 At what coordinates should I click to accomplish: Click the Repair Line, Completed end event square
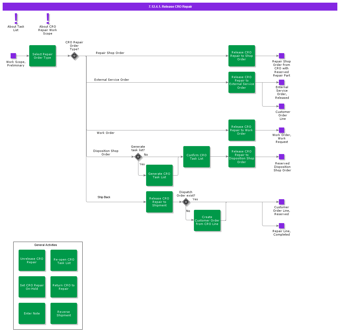(282, 226)
